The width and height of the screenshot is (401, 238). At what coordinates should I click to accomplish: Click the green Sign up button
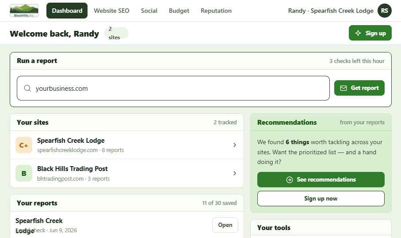(370, 33)
